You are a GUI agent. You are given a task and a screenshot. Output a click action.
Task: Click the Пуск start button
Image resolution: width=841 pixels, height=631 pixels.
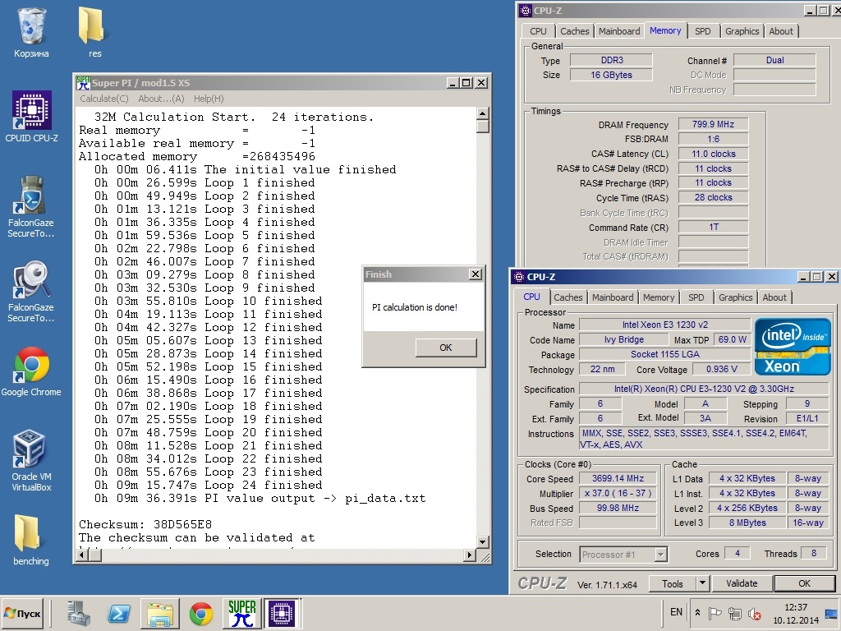click(x=23, y=613)
